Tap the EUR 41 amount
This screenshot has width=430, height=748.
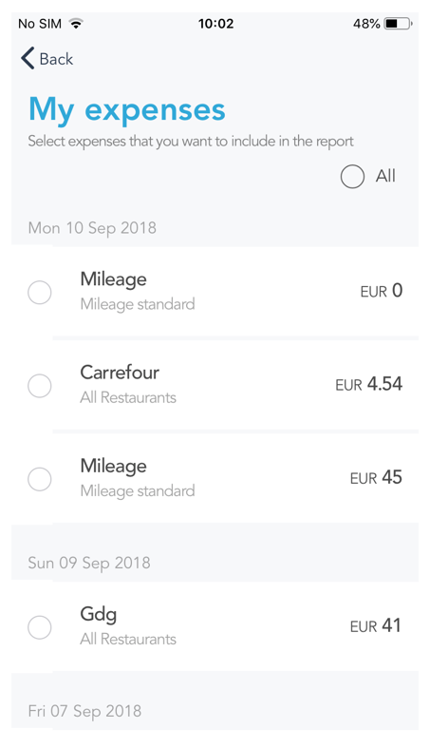[375, 625]
